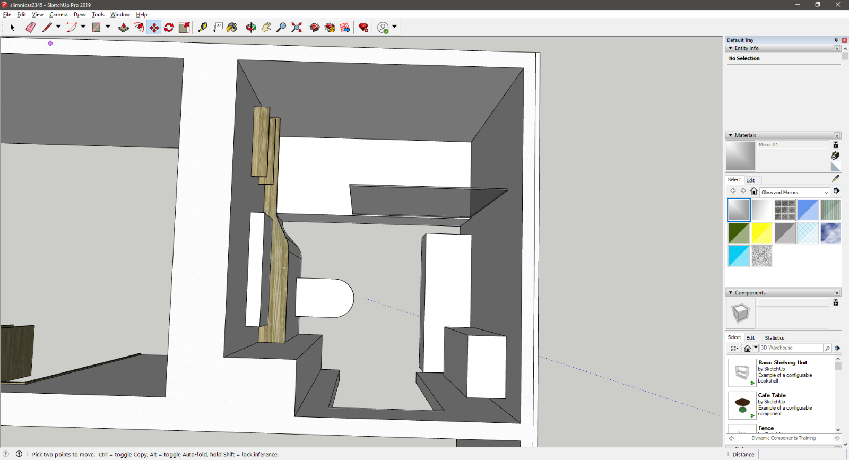849x460 pixels.
Task: Open the Materials Edit tab
Action: click(750, 180)
